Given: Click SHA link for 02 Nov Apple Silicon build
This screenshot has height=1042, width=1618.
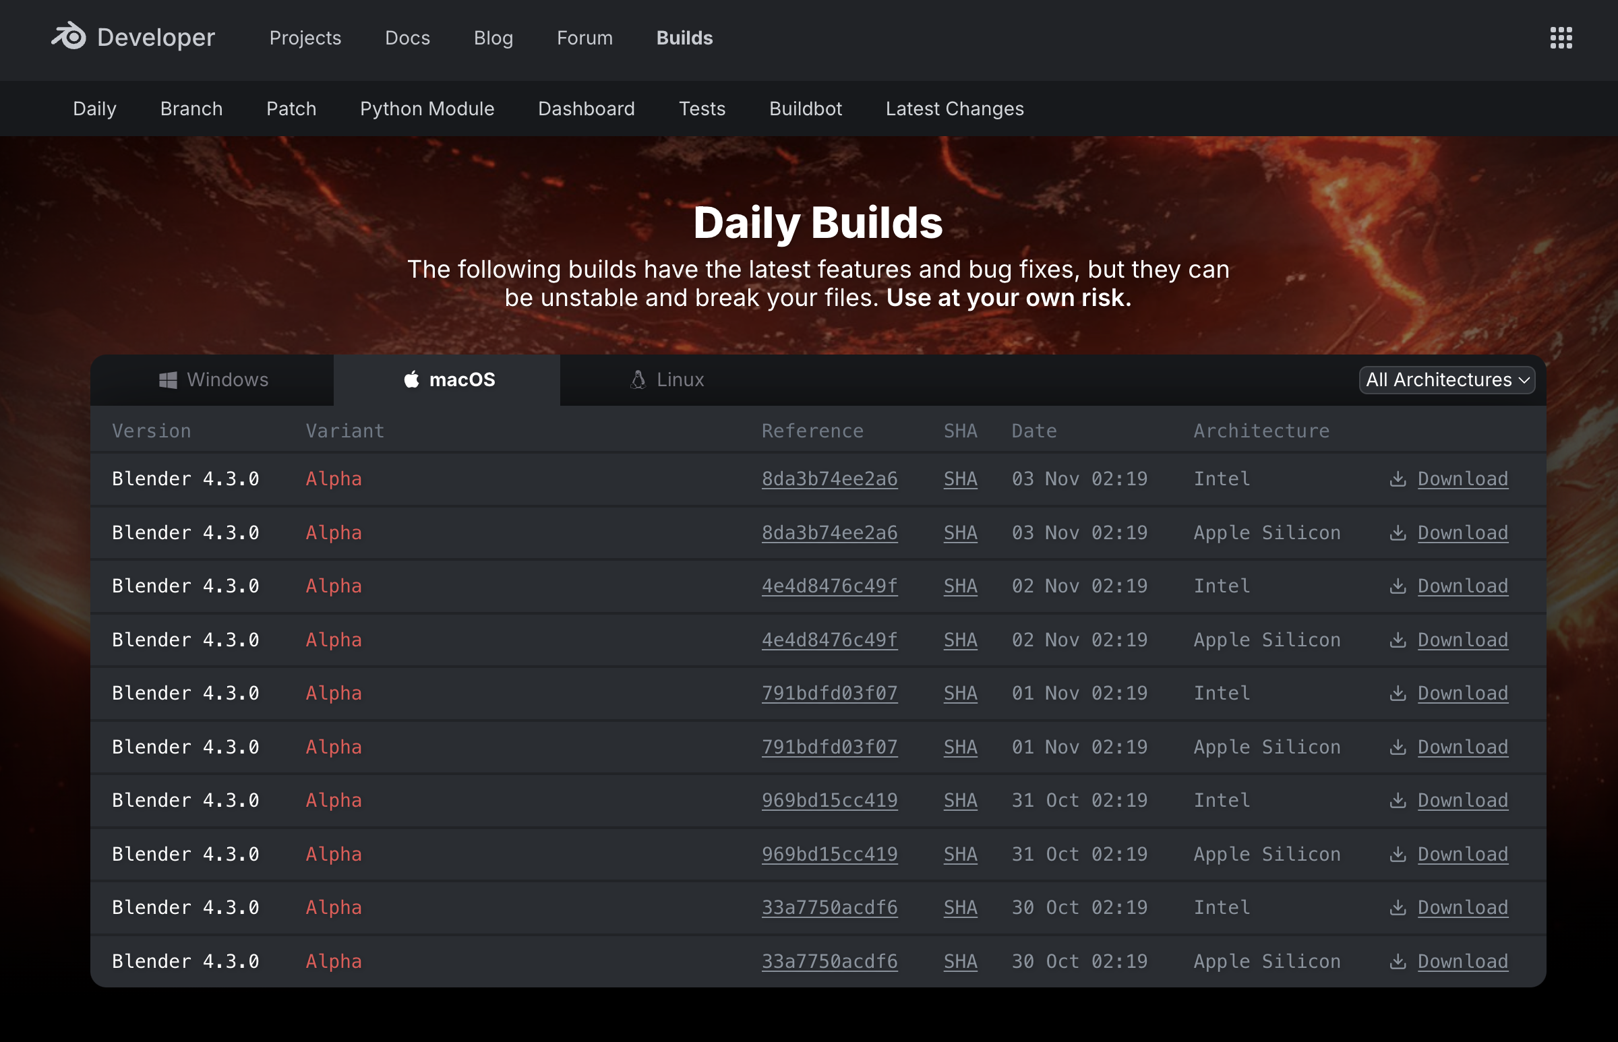Looking at the screenshot, I should (960, 640).
